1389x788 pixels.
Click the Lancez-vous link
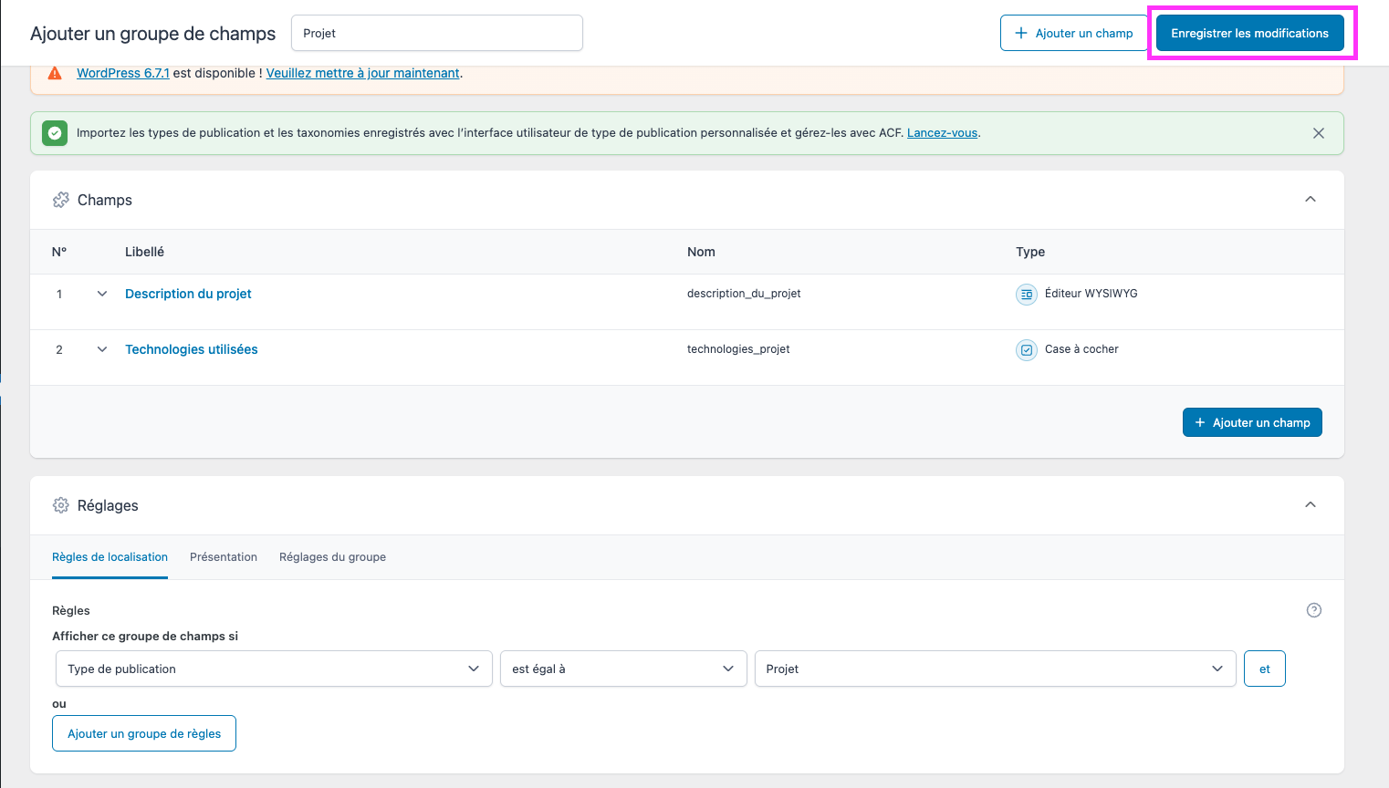tap(942, 133)
